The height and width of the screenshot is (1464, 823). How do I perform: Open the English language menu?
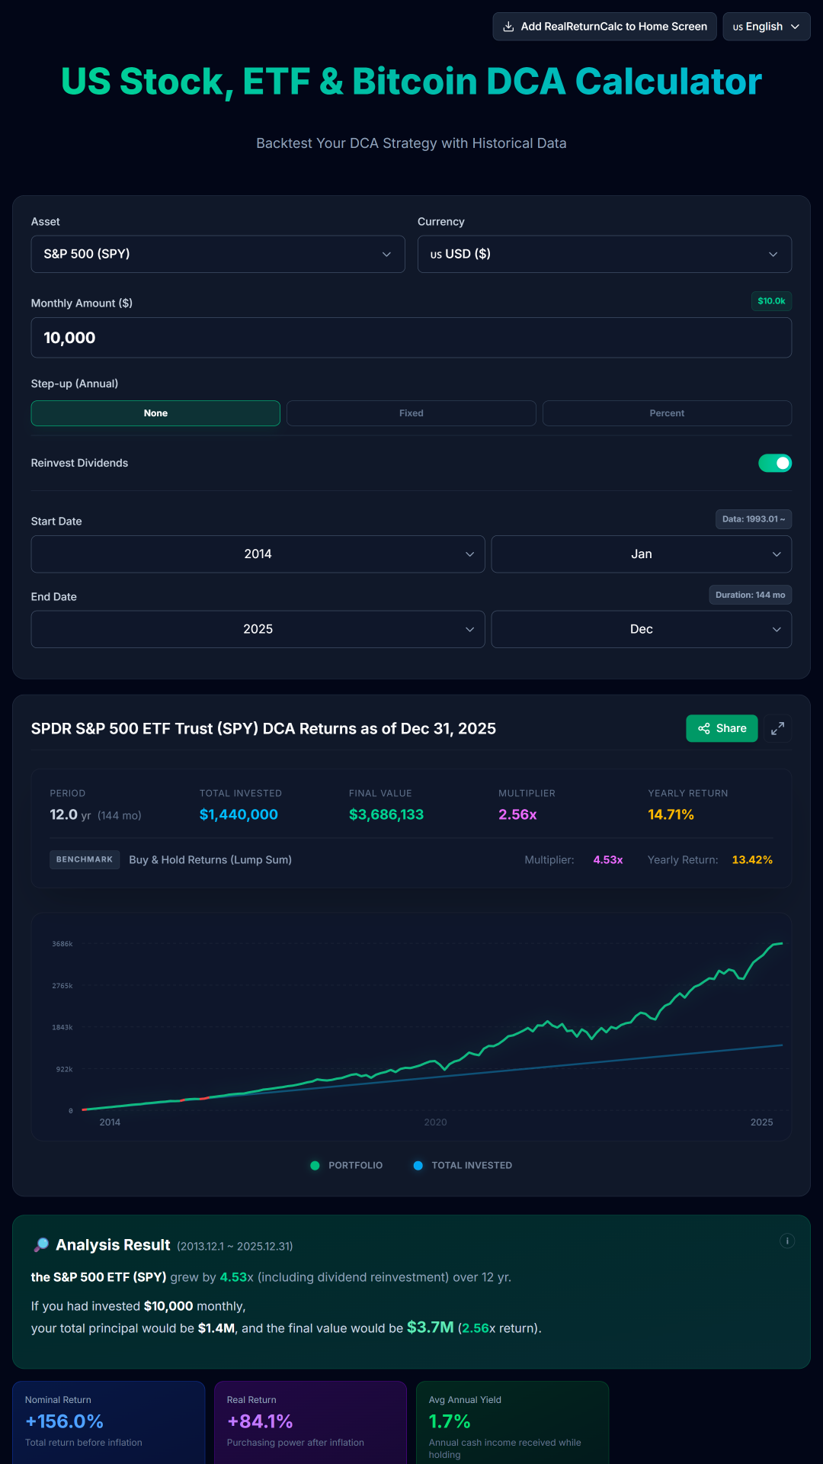click(x=766, y=26)
